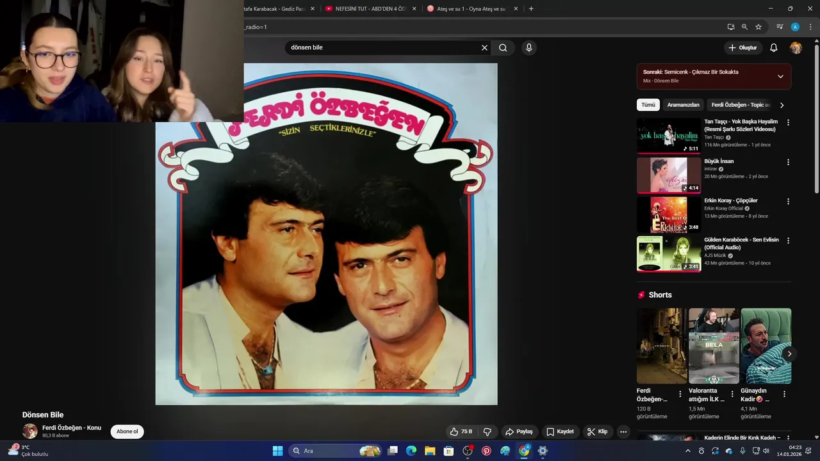Open YouTube notifications bell
This screenshot has width=820, height=461.
(x=773, y=47)
